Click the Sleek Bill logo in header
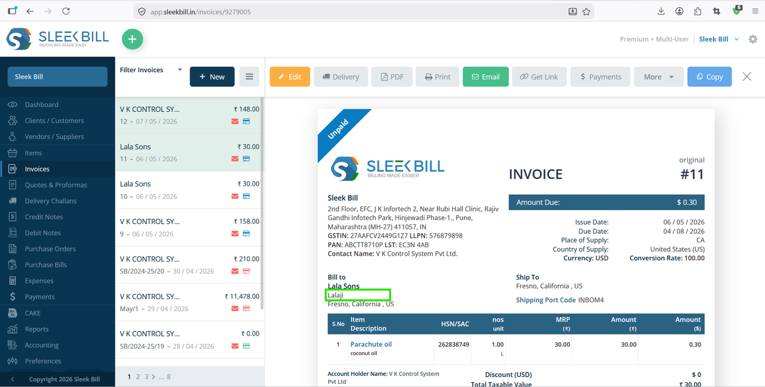The image size is (765, 387). click(x=57, y=39)
